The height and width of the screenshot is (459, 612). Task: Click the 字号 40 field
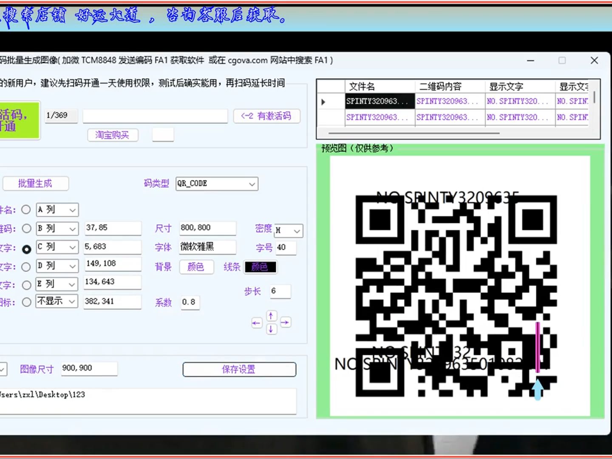286,248
